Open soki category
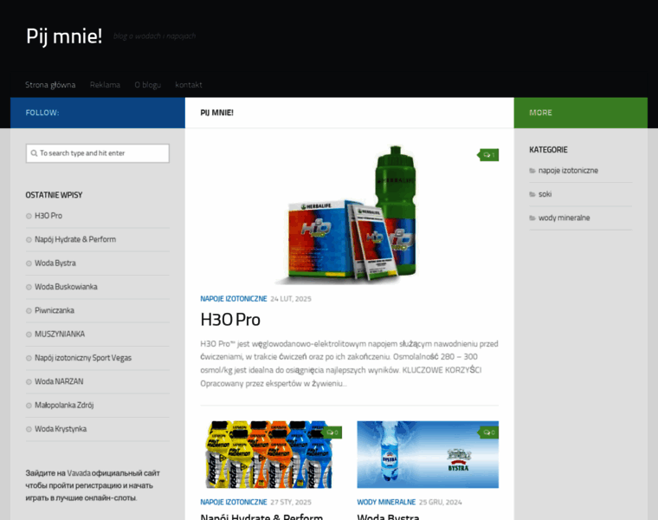Viewport: 658px width, 520px height. 545,194
